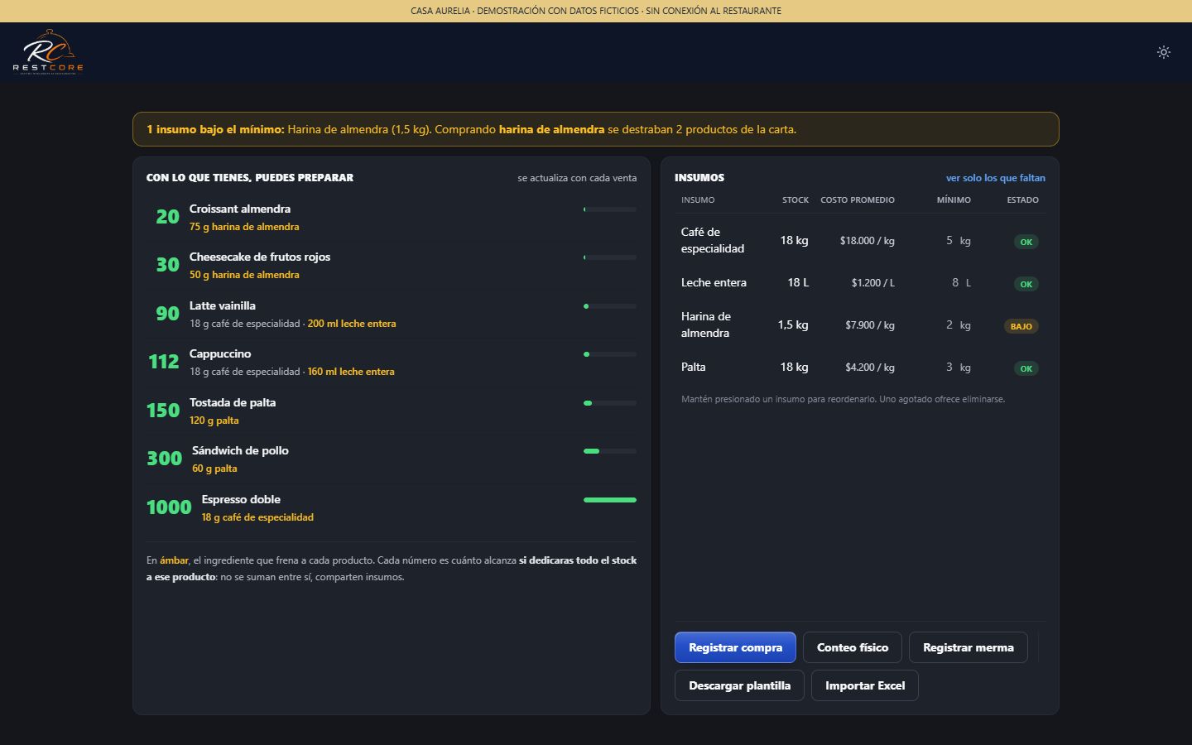
Task: Click the Palta minimum value 3
Action: point(949,368)
